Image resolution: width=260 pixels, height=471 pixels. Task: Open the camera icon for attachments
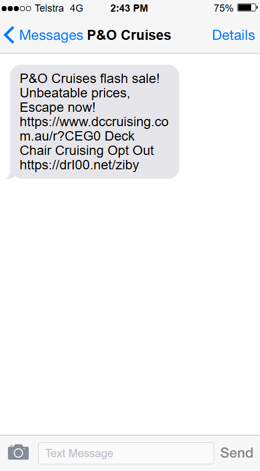[18, 452]
